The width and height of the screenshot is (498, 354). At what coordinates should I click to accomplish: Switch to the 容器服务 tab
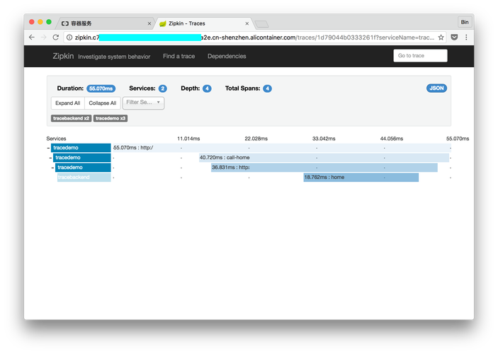pyautogui.click(x=105, y=23)
